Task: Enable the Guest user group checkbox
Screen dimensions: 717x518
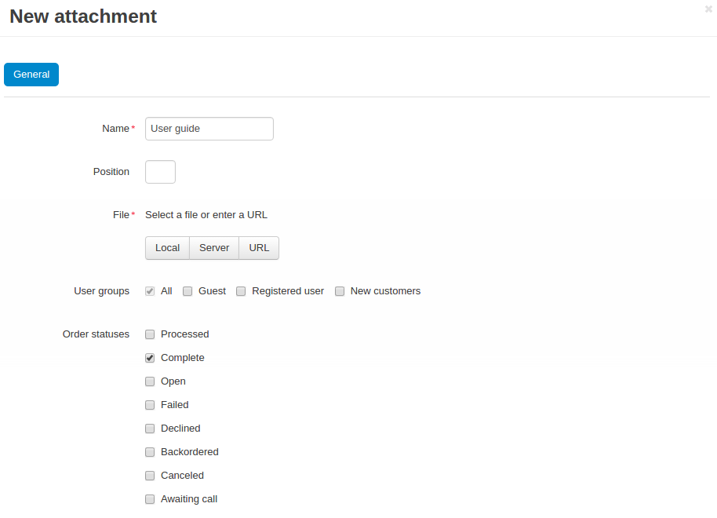Action: (x=187, y=291)
